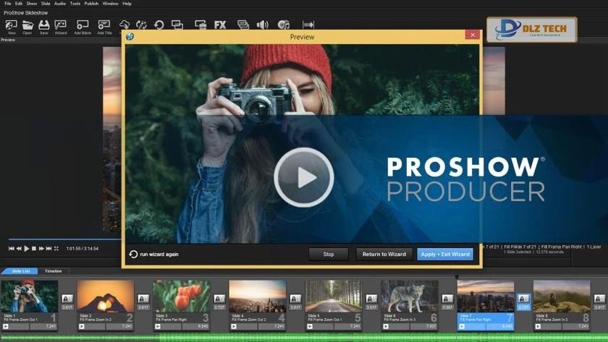Open the Slide menu
608x342 pixels.
click(x=46, y=4)
